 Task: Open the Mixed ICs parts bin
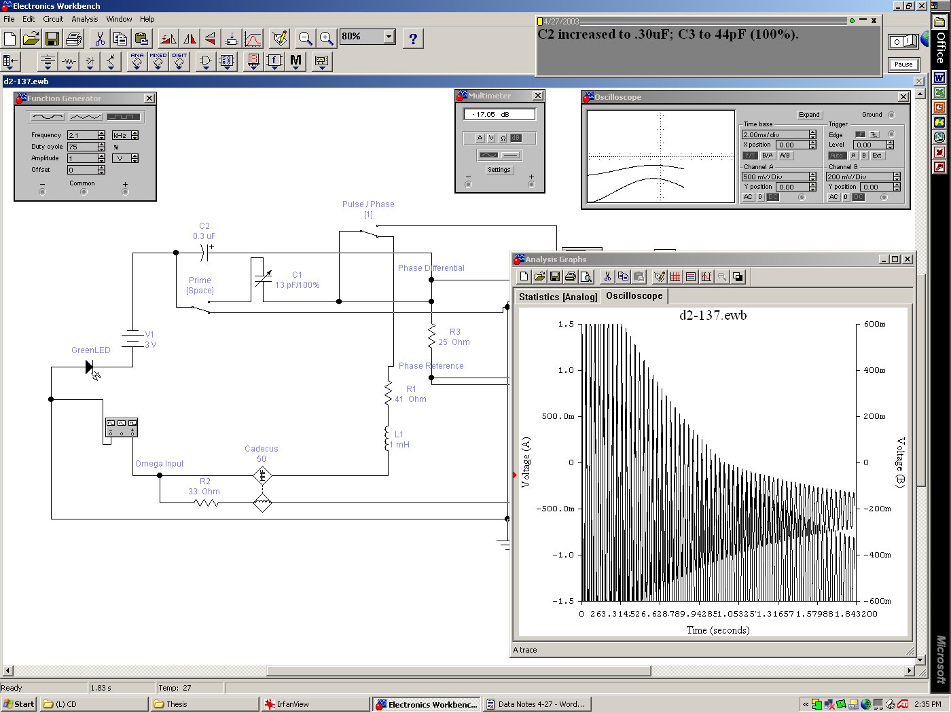tap(158, 62)
